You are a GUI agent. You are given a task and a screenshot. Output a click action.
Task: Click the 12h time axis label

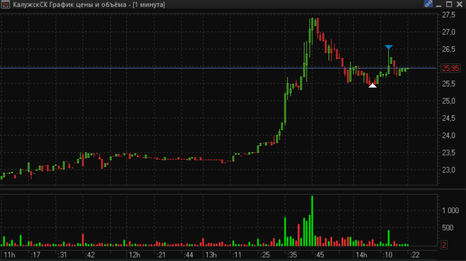[x=134, y=255]
